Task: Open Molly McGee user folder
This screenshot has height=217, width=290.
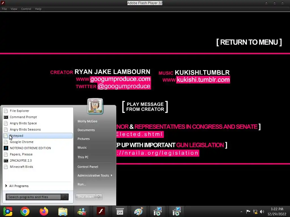Action: 88,121
